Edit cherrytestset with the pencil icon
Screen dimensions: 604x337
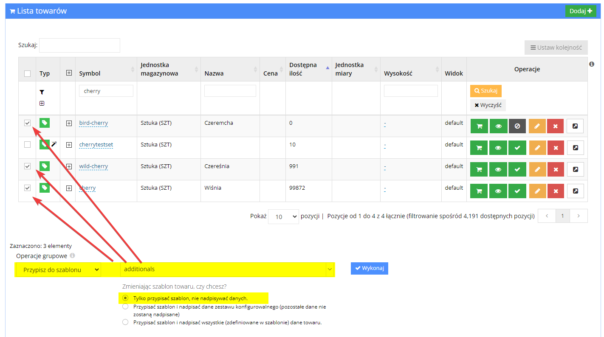[537, 148]
